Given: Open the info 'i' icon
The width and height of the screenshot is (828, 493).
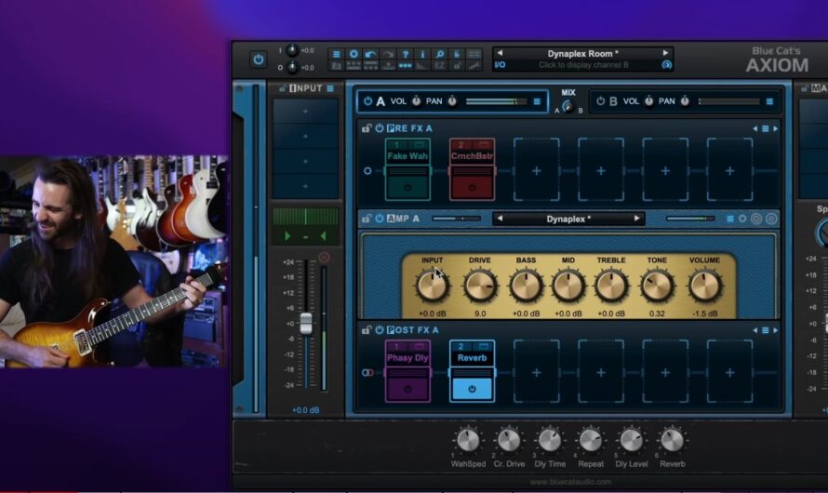Looking at the screenshot, I should (422, 54).
